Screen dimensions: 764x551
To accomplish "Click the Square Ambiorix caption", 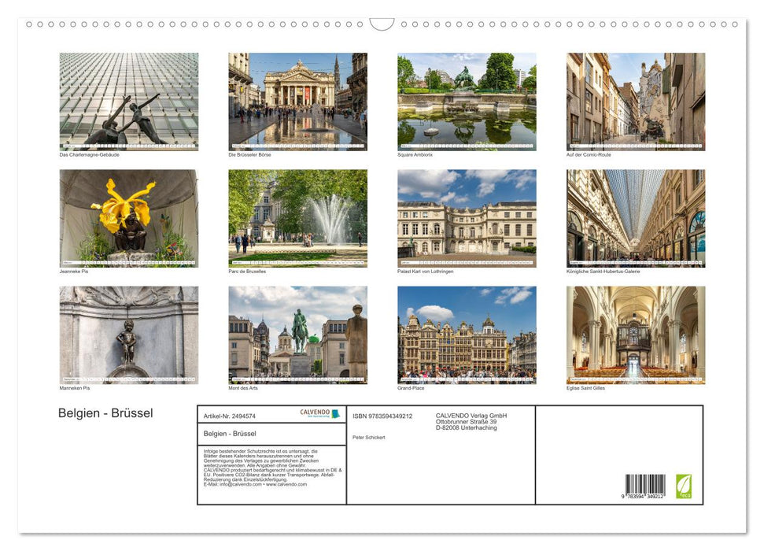I will pos(415,154).
